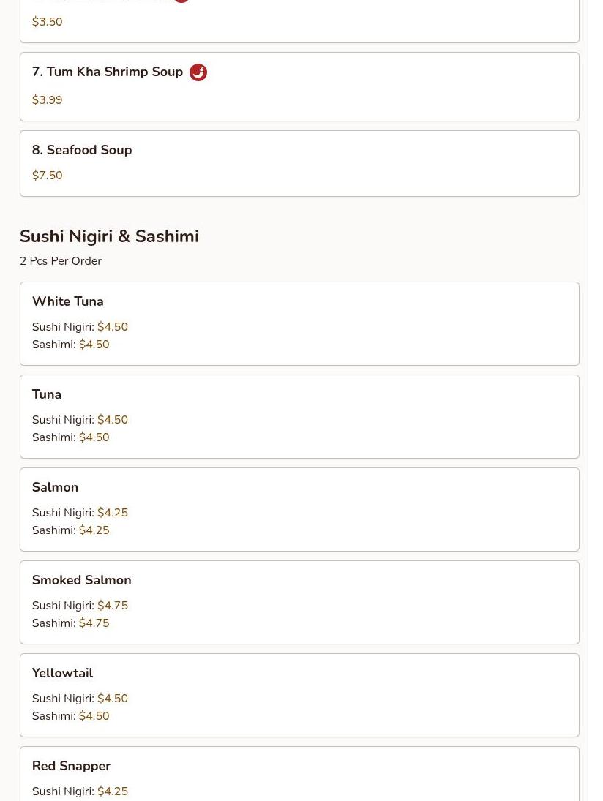The width and height of the screenshot is (603, 801).
Task: Choose Tuna Sushi Nigiri price line
Action: [x=80, y=419]
